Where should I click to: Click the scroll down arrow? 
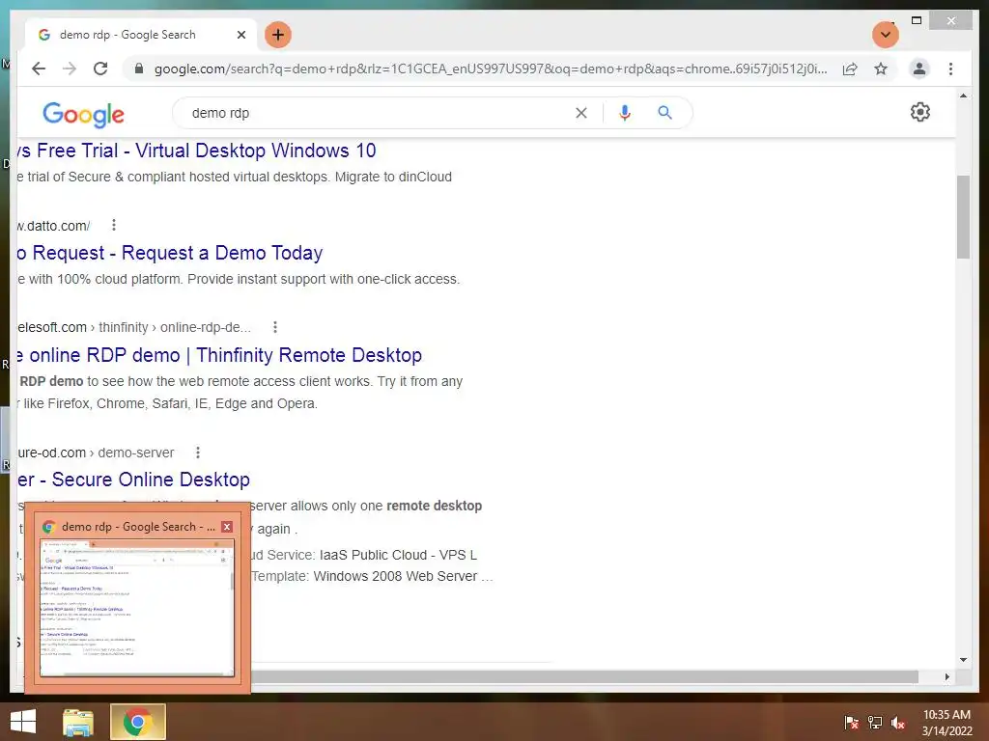coord(963,660)
